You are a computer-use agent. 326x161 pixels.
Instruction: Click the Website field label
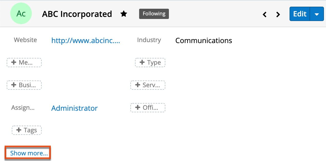click(x=25, y=40)
